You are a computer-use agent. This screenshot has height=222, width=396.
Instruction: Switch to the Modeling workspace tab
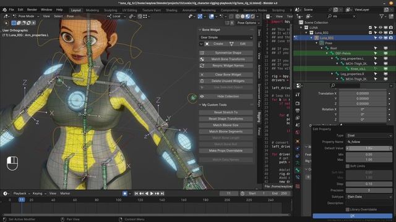click(x=92, y=10)
